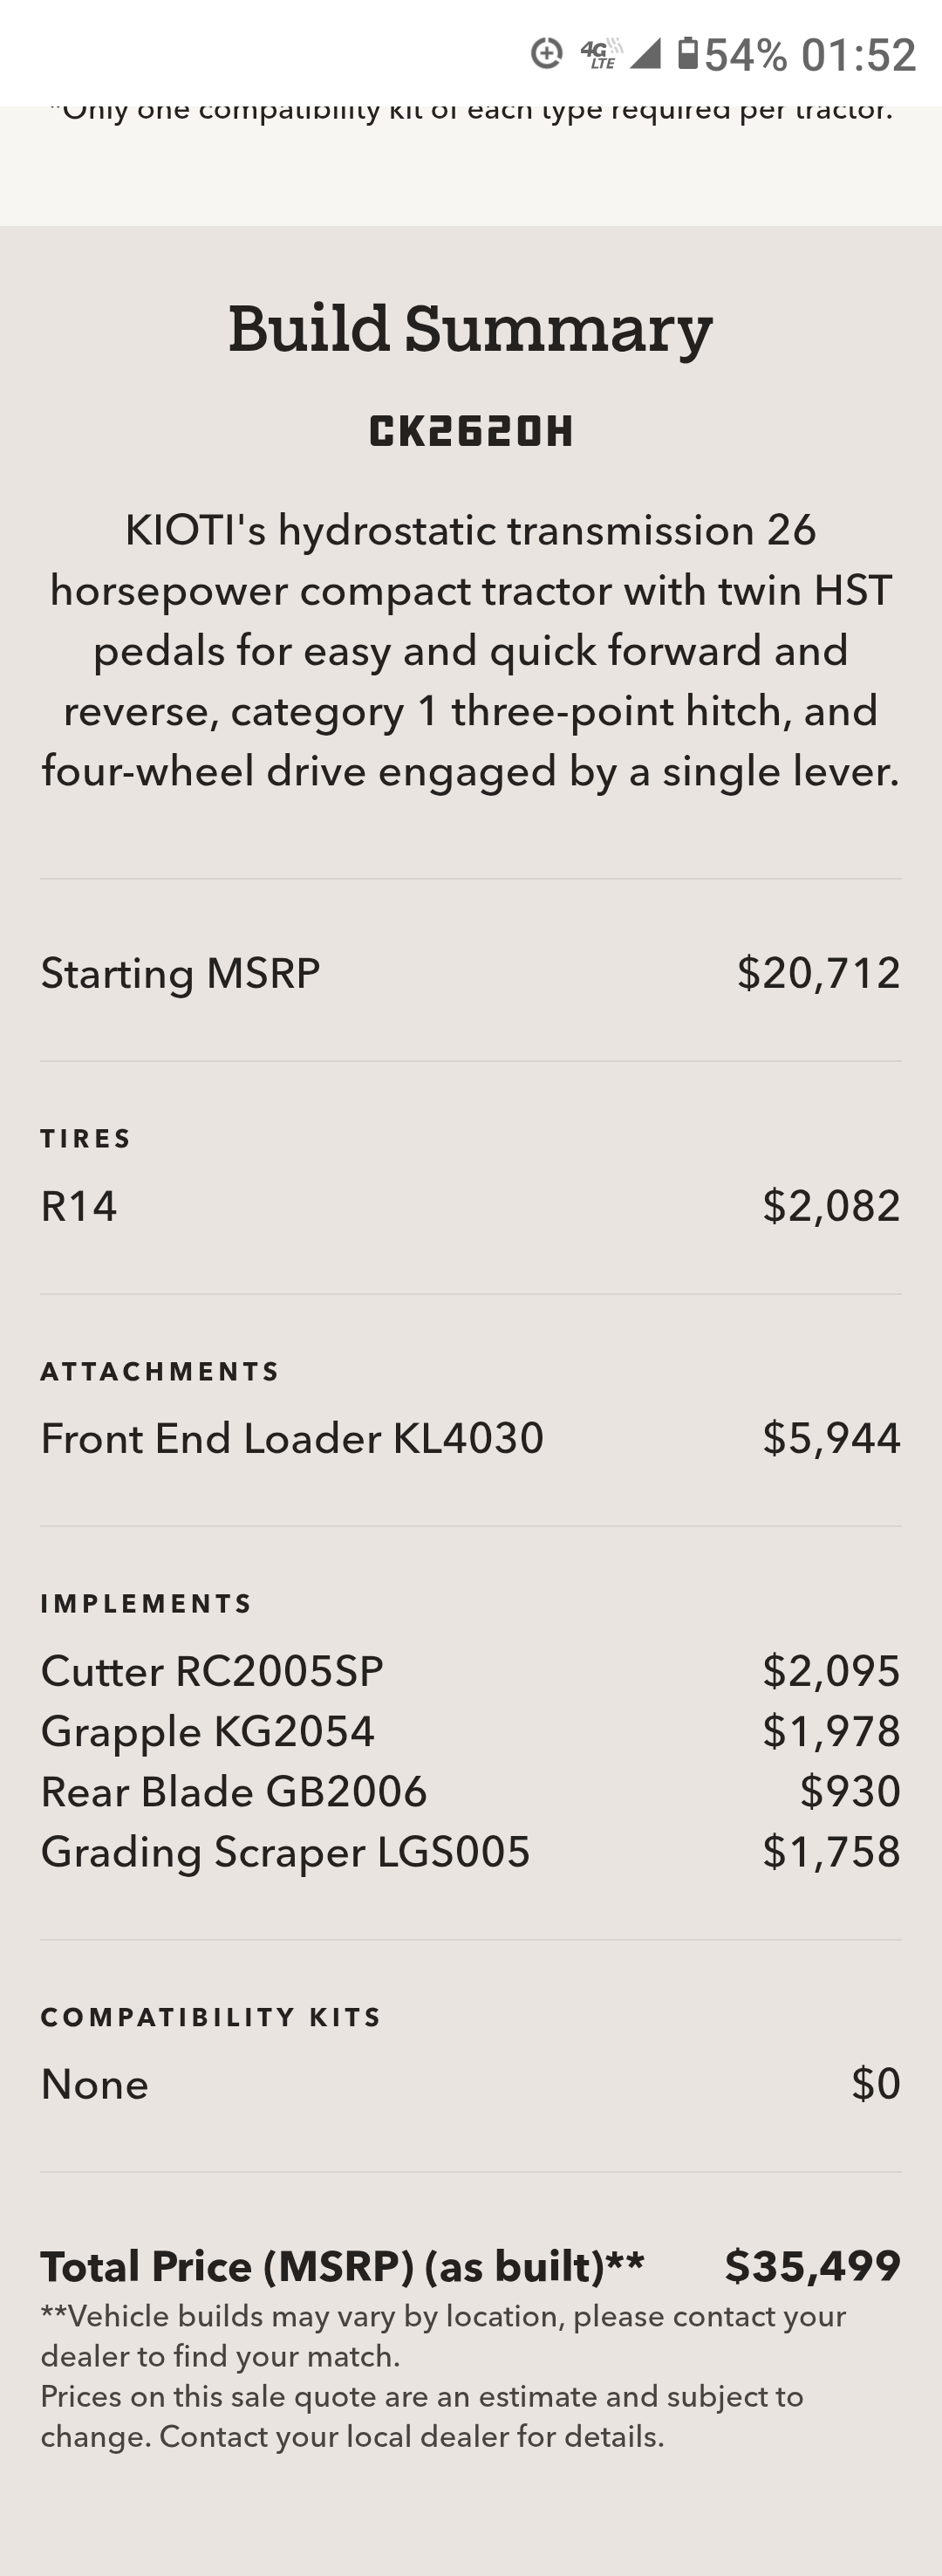This screenshot has width=942, height=2576.
Task: Tap the data saver status icon
Action: click(546, 53)
